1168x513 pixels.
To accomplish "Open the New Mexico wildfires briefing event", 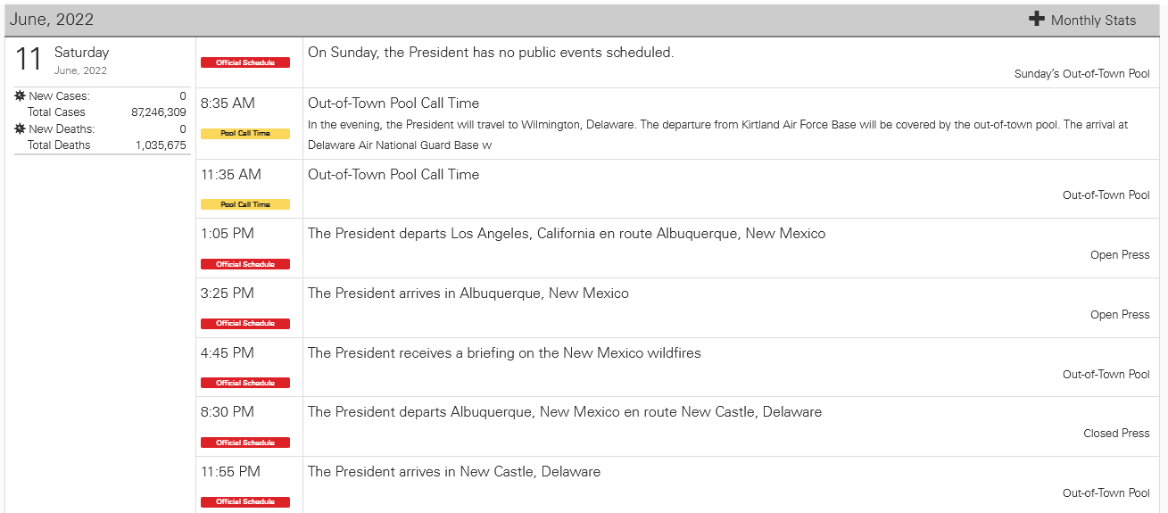I will (x=504, y=352).
